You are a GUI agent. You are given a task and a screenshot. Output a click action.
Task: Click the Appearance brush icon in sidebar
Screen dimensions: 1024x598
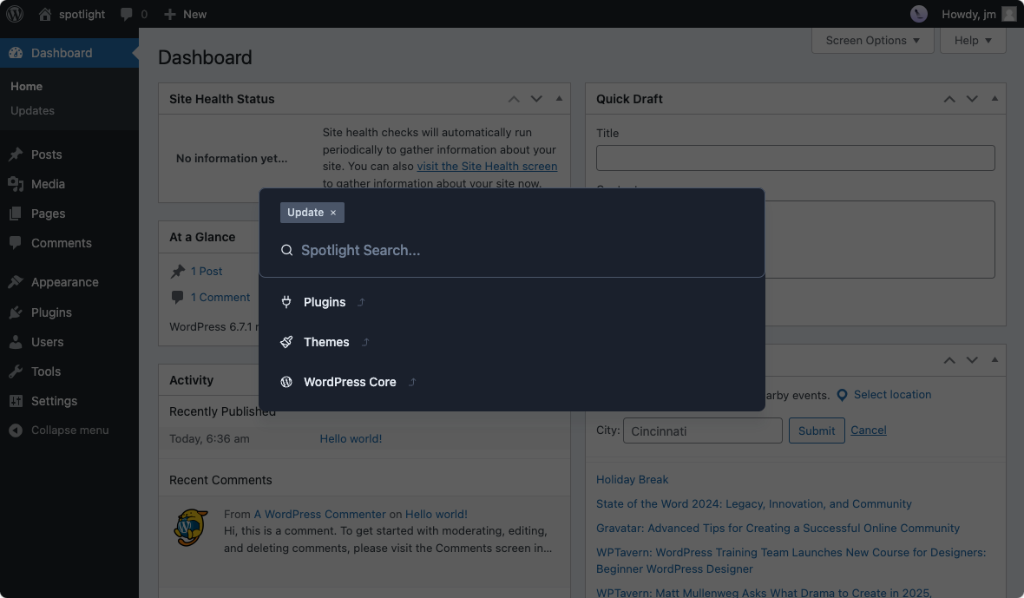click(16, 282)
